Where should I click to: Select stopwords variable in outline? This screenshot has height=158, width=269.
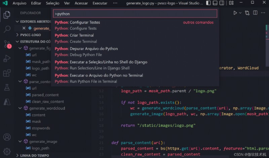[x=41, y=128]
